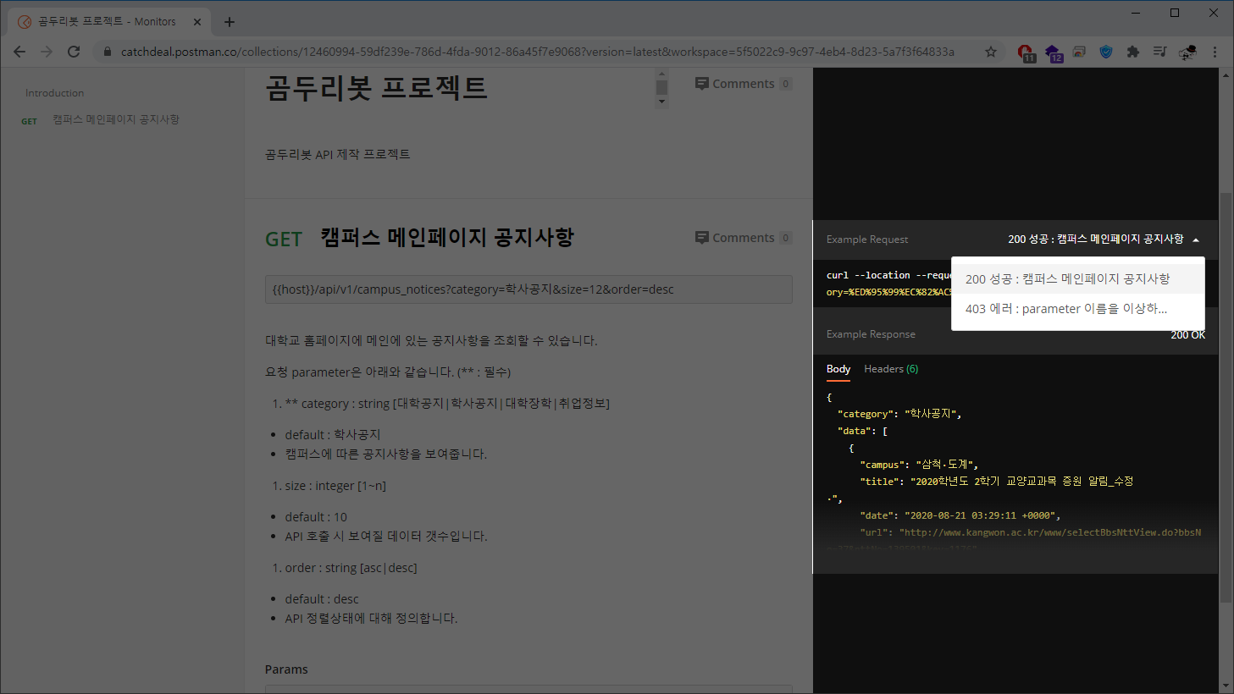Click the browser forward arrow
Screen dimensions: 1234x694
[x=47, y=52]
